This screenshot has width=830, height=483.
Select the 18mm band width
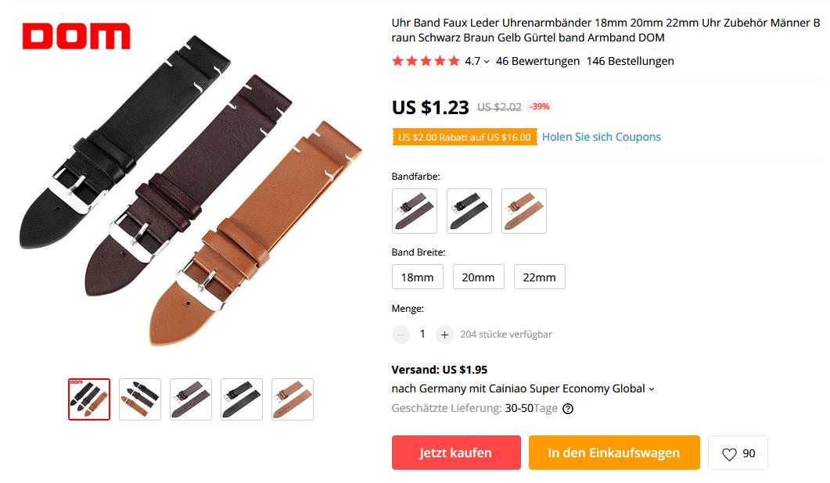(417, 277)
